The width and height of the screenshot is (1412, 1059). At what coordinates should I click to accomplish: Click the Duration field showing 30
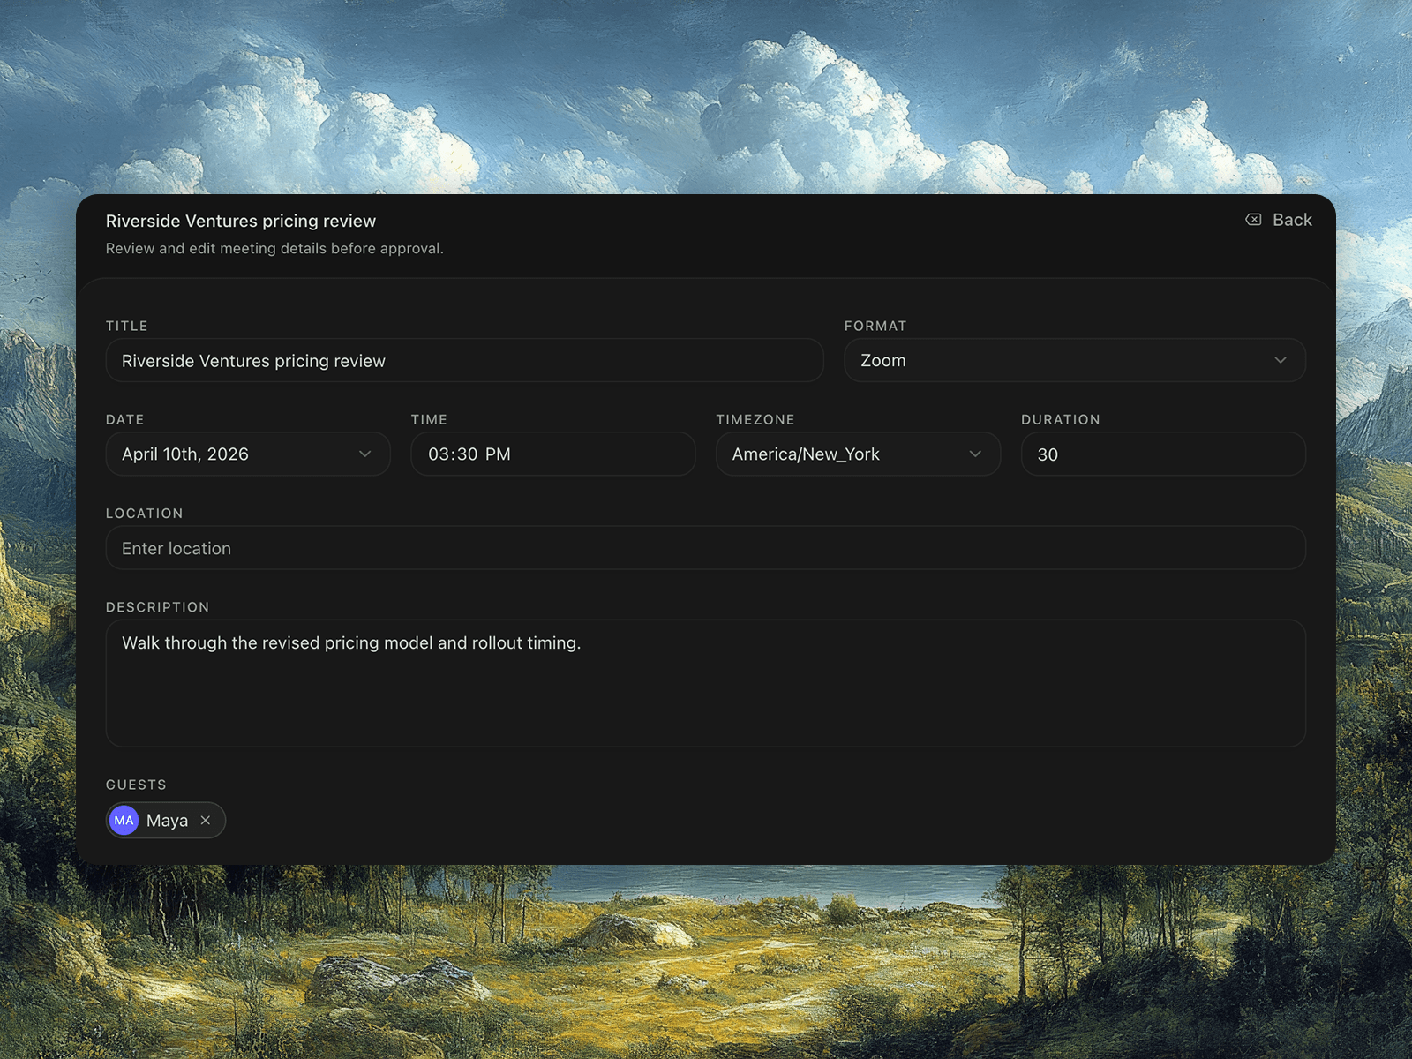click(1163, 454)
